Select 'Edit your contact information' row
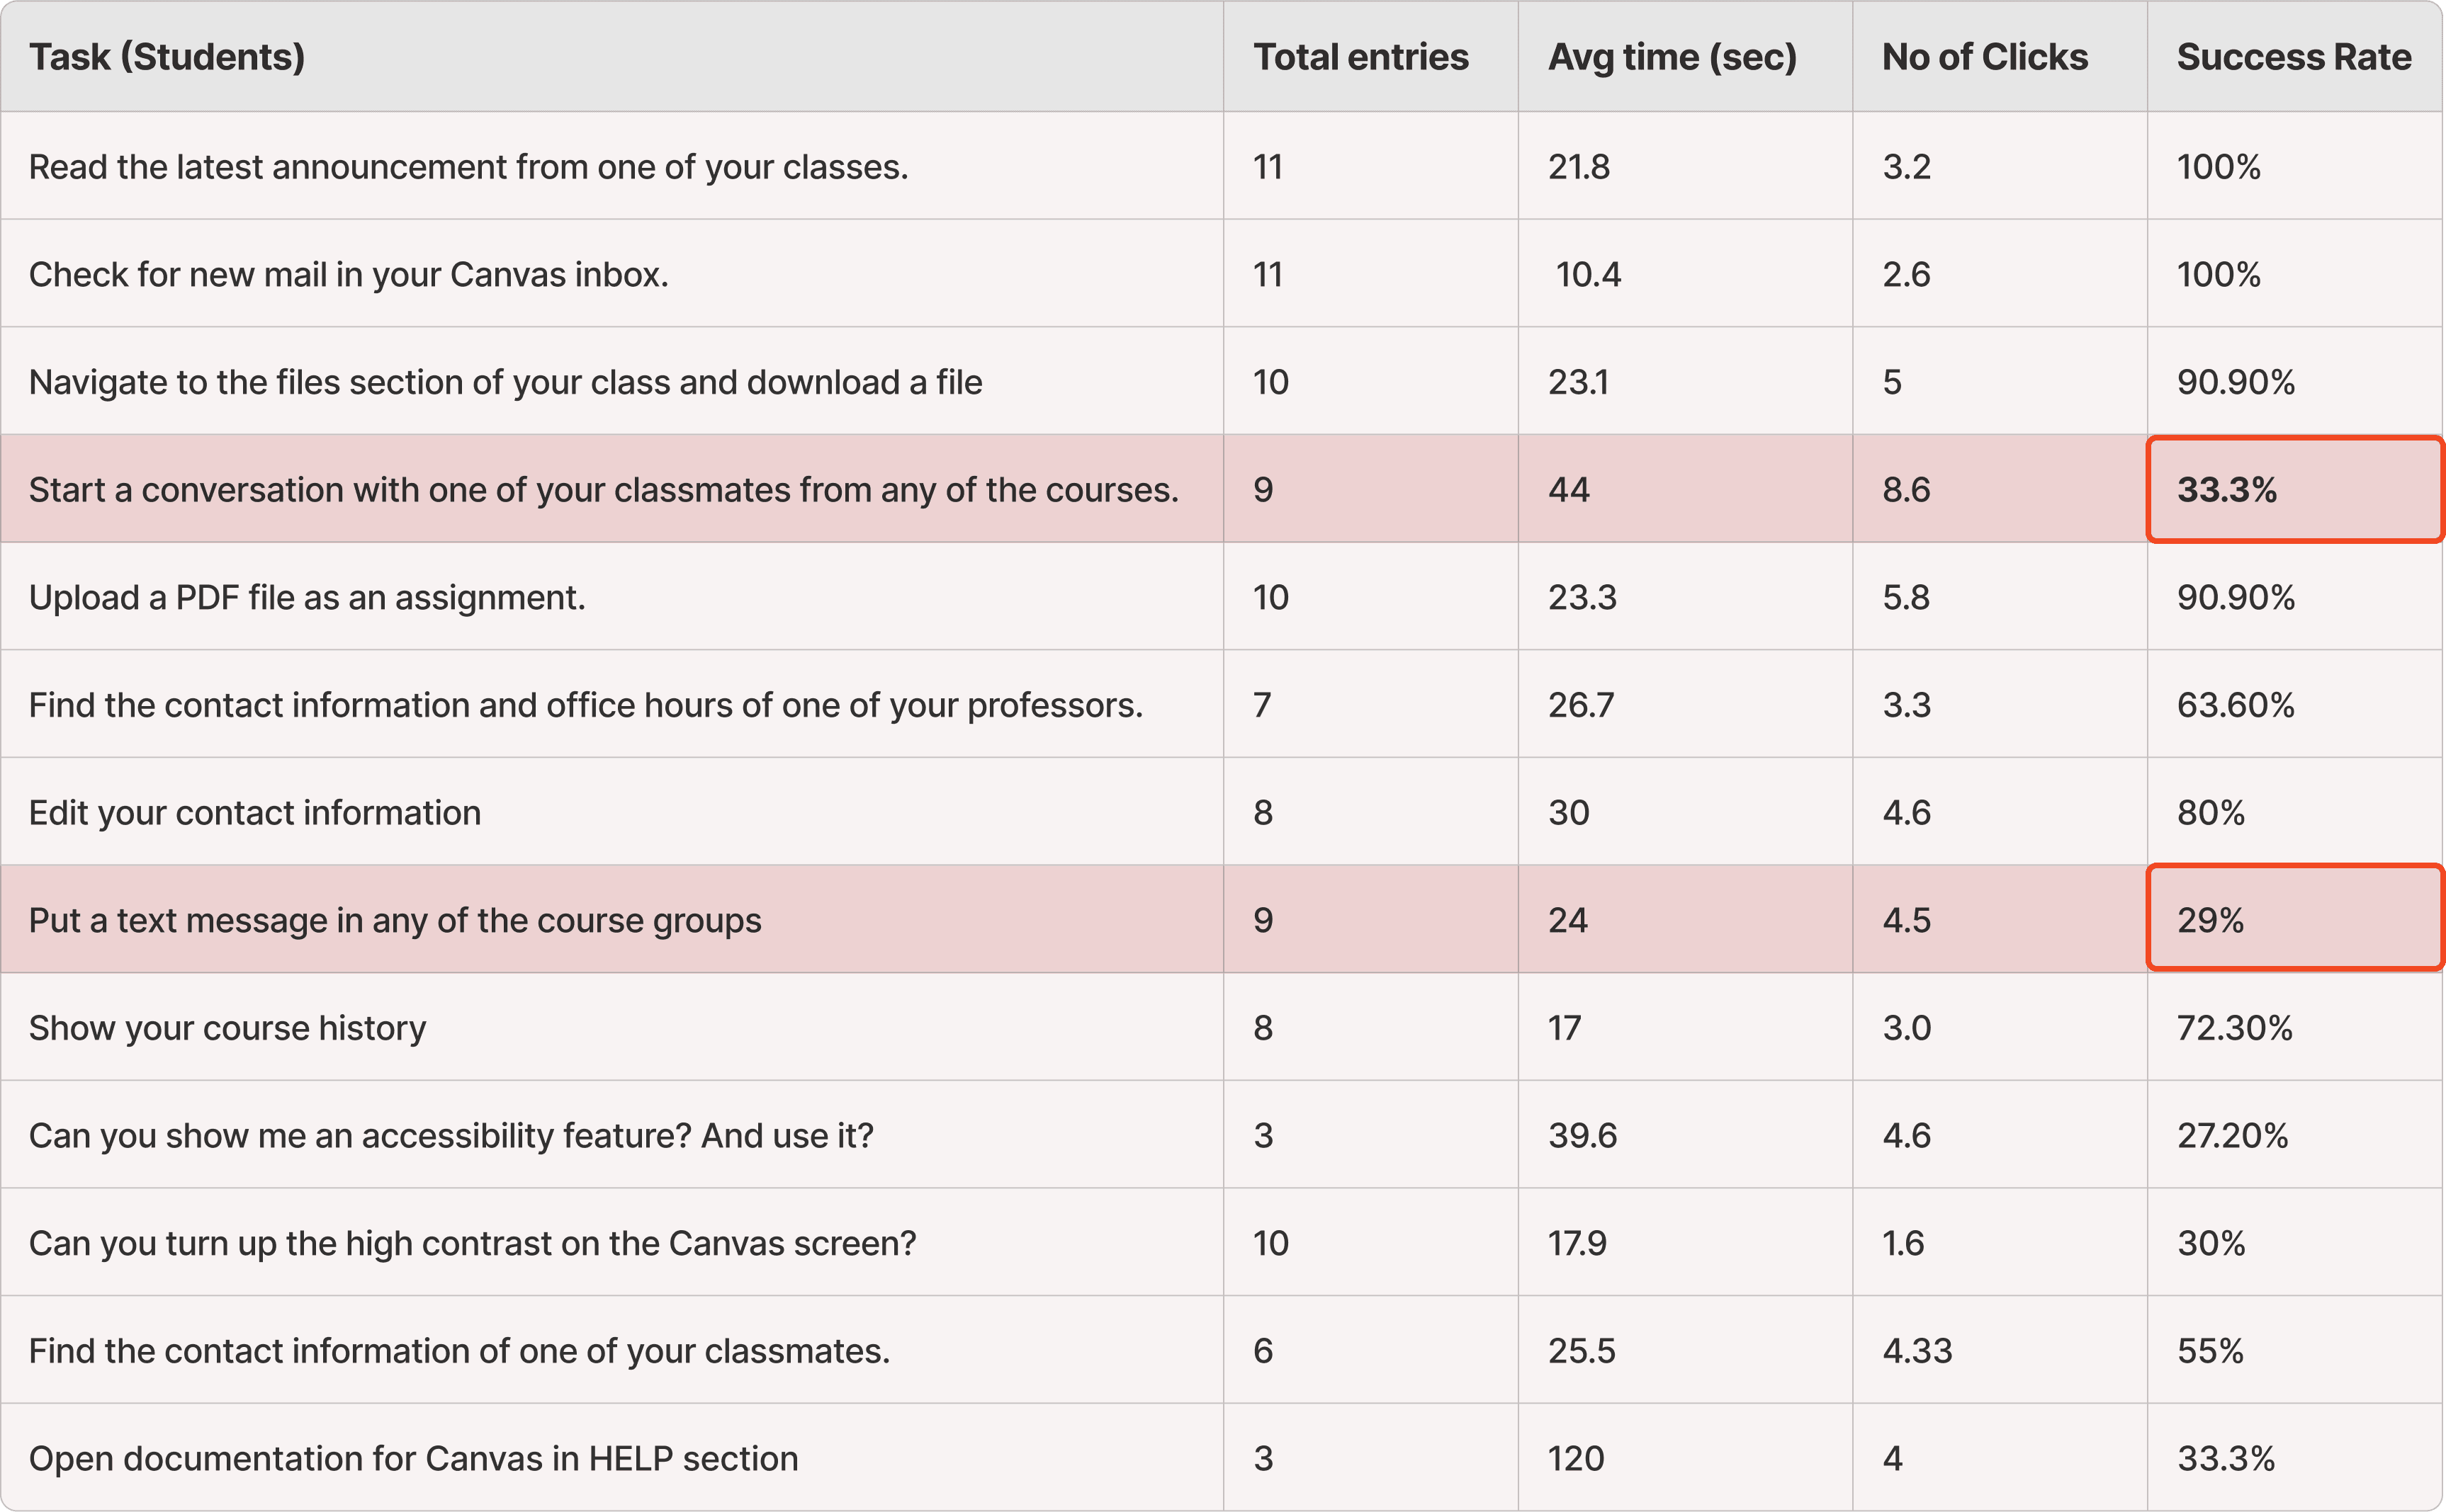The image size is (2446, 1512). tap(255, 812)
